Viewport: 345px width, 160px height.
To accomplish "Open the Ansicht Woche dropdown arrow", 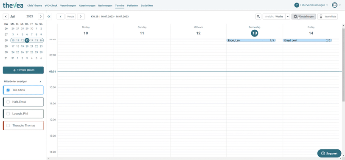I will click(288, 17).
